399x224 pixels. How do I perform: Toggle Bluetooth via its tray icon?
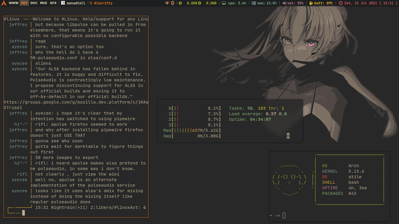[172, 3]
